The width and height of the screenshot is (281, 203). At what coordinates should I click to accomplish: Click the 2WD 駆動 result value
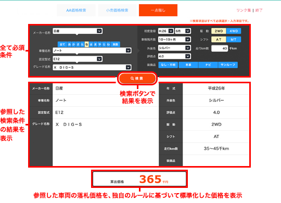(216, 124)
